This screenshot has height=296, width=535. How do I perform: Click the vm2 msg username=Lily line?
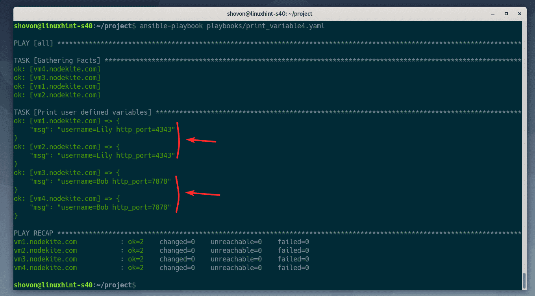102,155
